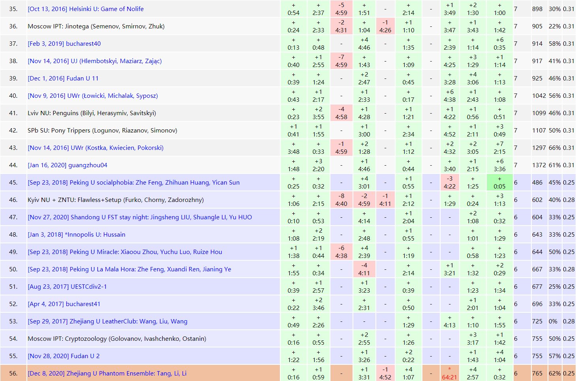The width and height of the screenshot is (576, 381).
Task: Click UJ (Hlembotskyi, Maziarz, Zając) link
Action: 95,61
